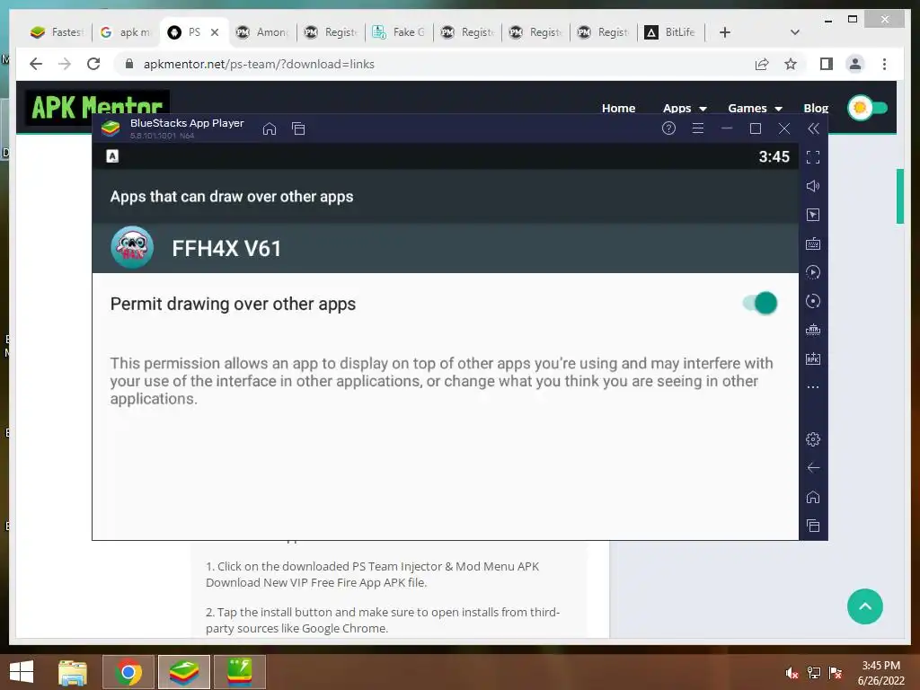
Task: Click Chrome icon in taskbar
Action: 128,672
